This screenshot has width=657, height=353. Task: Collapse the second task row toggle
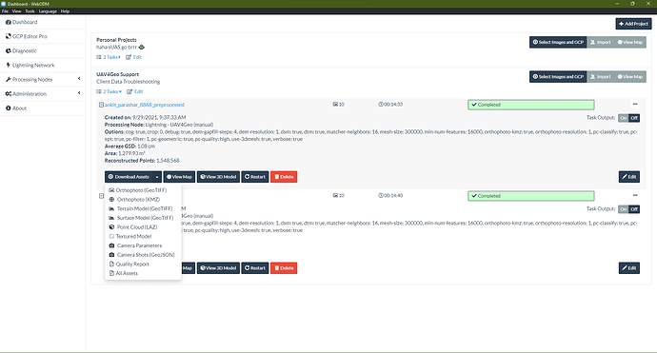pyautogui.click(x=101, y=196)
